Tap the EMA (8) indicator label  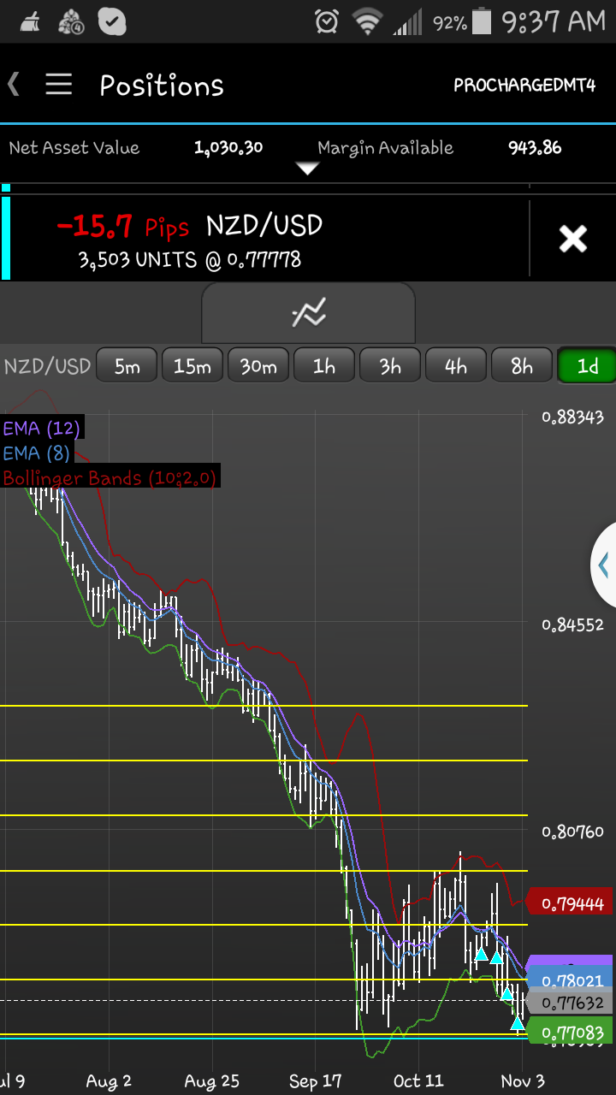[x=36, y=453]
